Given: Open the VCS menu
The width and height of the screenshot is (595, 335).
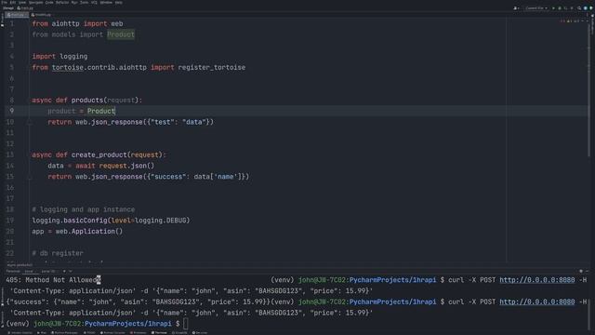Looking at the screenshot, I should [x=94, y=3].
